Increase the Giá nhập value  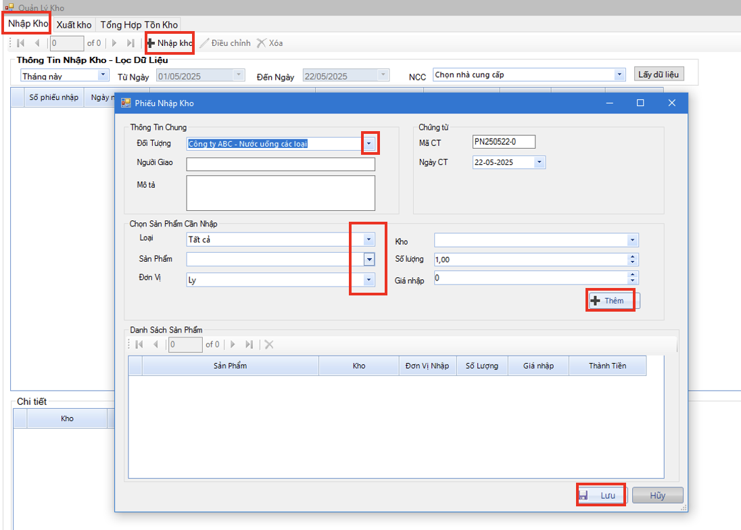coord(632,274)
